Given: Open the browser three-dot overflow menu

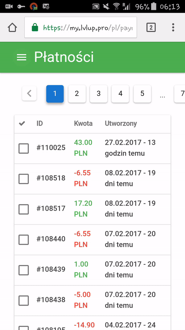Looking at the screenshot, I should [173, 28].
